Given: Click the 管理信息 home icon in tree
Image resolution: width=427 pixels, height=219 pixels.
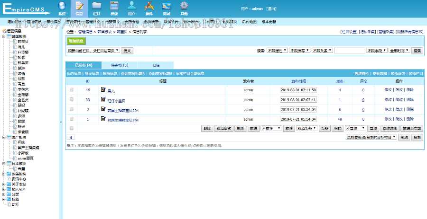Looking at the screenshot, I should click(4, 31).
